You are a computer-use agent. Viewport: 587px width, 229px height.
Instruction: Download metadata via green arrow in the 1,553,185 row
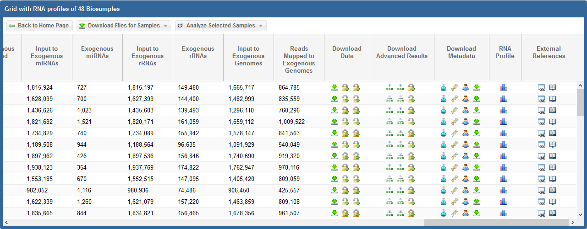click(477, 179)
